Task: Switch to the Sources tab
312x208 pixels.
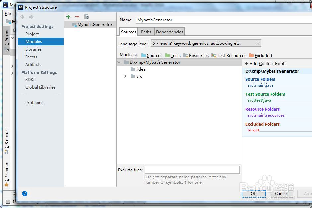Action: 128,32
